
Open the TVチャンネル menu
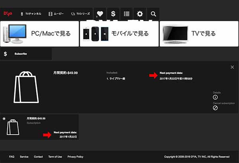tap(31, 14)
